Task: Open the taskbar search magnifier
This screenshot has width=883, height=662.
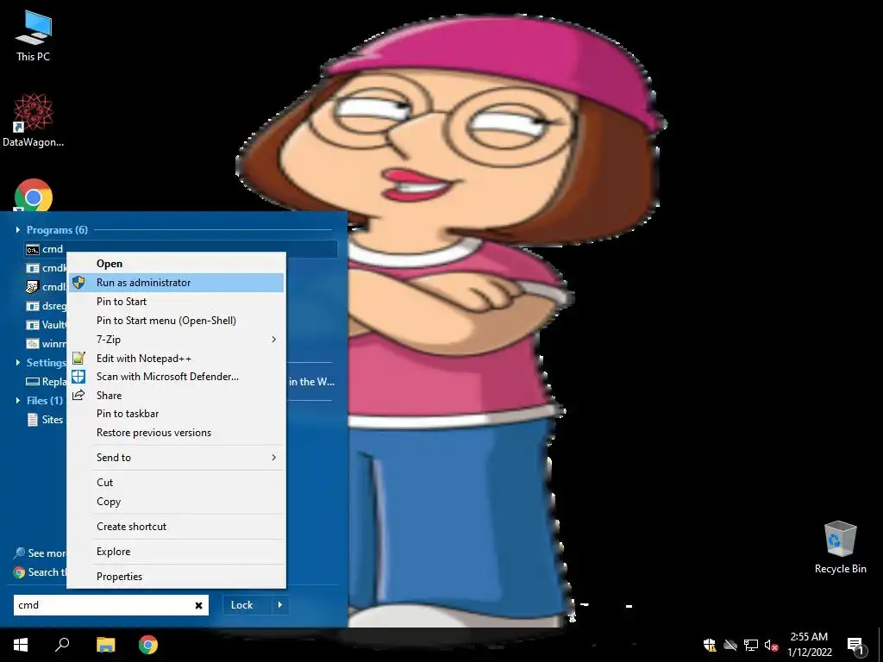Action: click(62, 645)
